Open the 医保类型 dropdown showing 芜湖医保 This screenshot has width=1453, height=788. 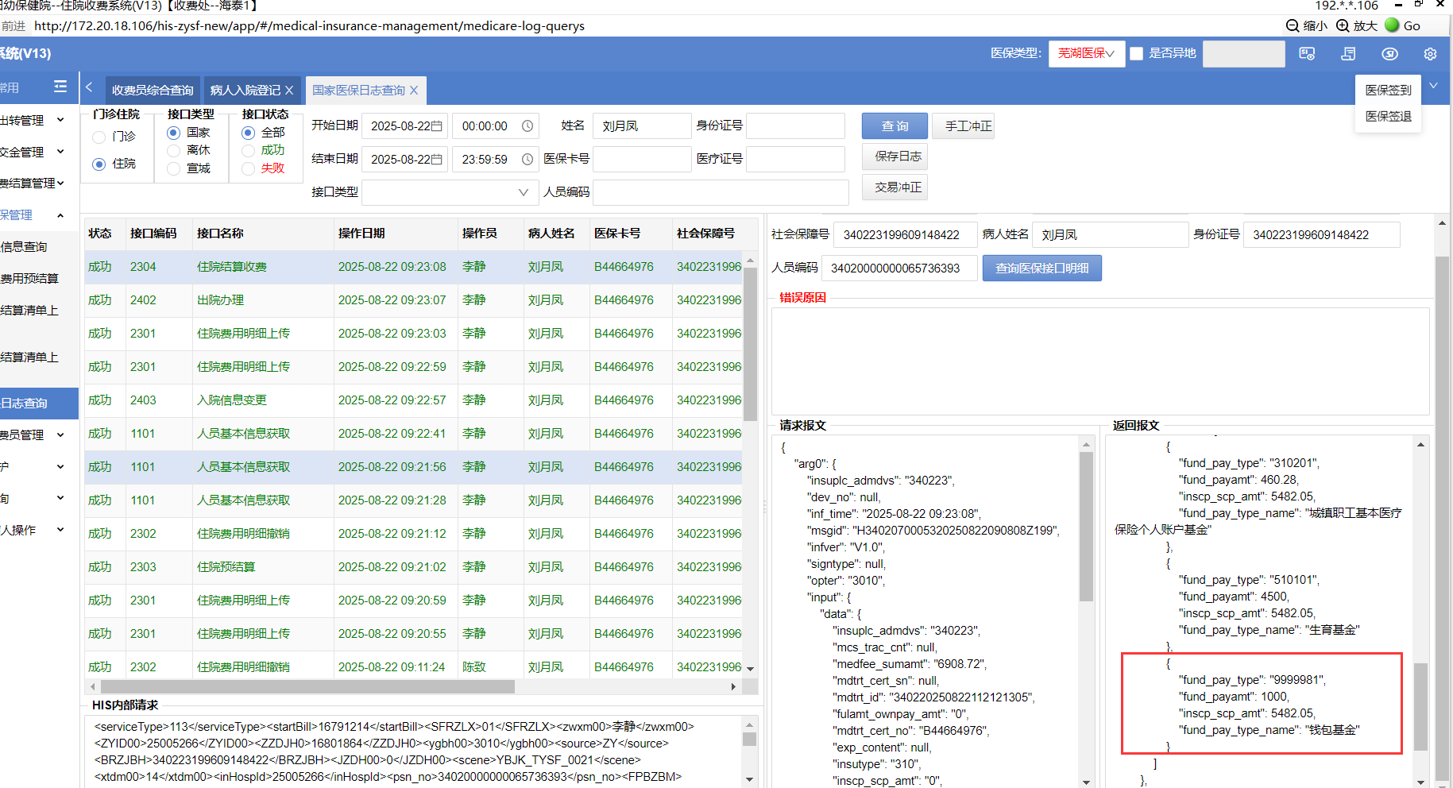pyautogui.click(x=1086, y=53)
